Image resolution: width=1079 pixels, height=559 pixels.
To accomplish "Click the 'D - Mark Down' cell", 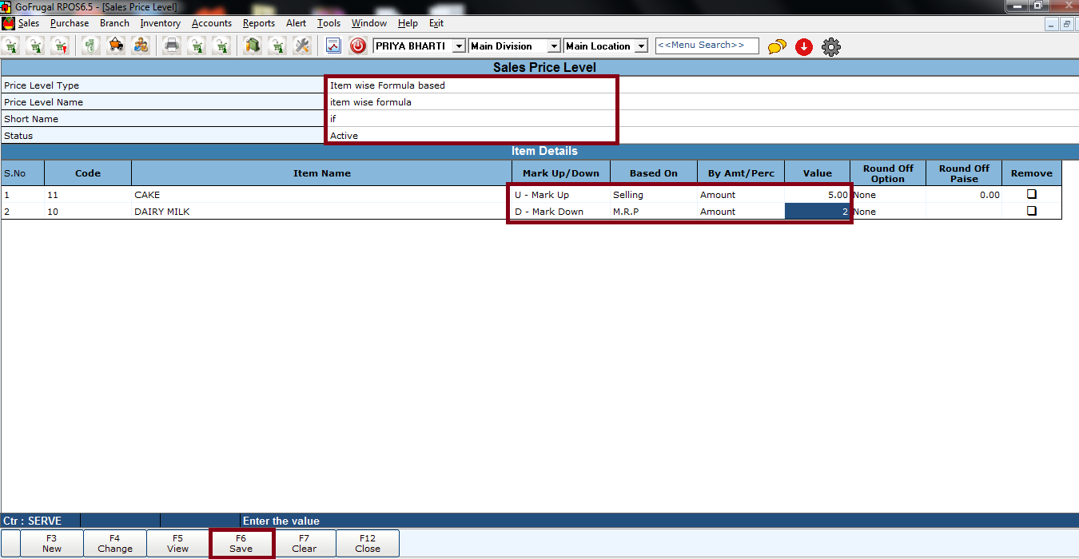I will tap(561, 212).
